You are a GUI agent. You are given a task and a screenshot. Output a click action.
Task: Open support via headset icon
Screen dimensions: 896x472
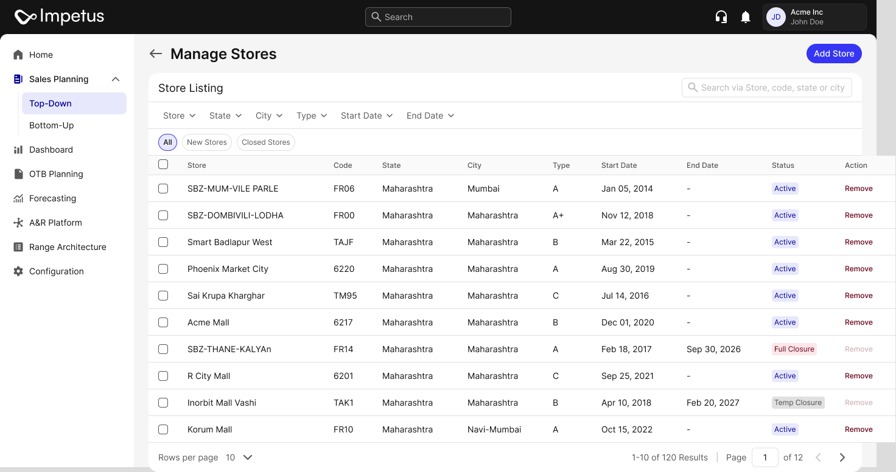(x=721, y=17)
